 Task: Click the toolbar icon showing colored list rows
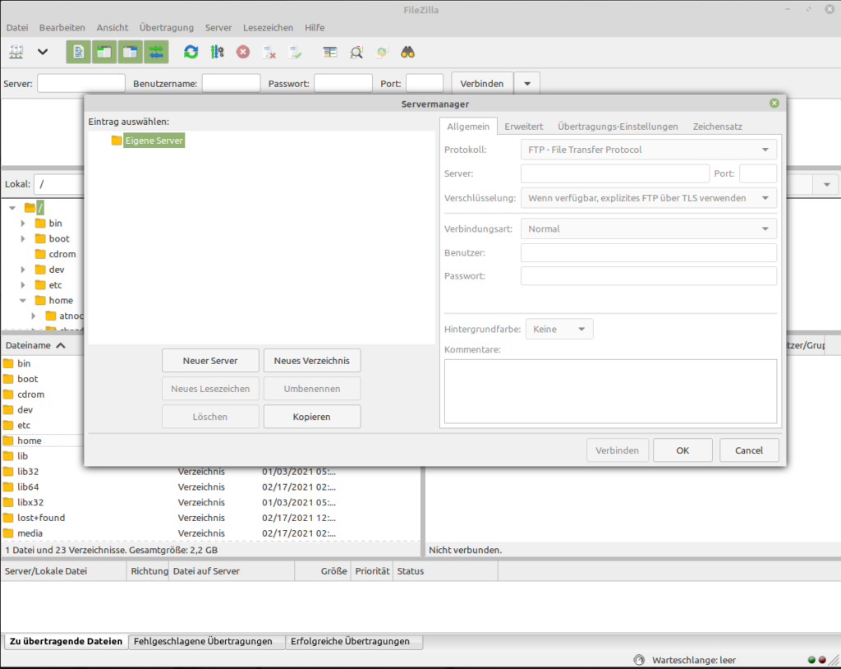pyautogui.click(x=330, y=52)
